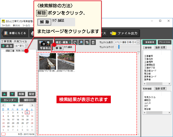The image size is (173, 137).
Task: Click the rotate photo icon
Action: [x=75, y=42]
